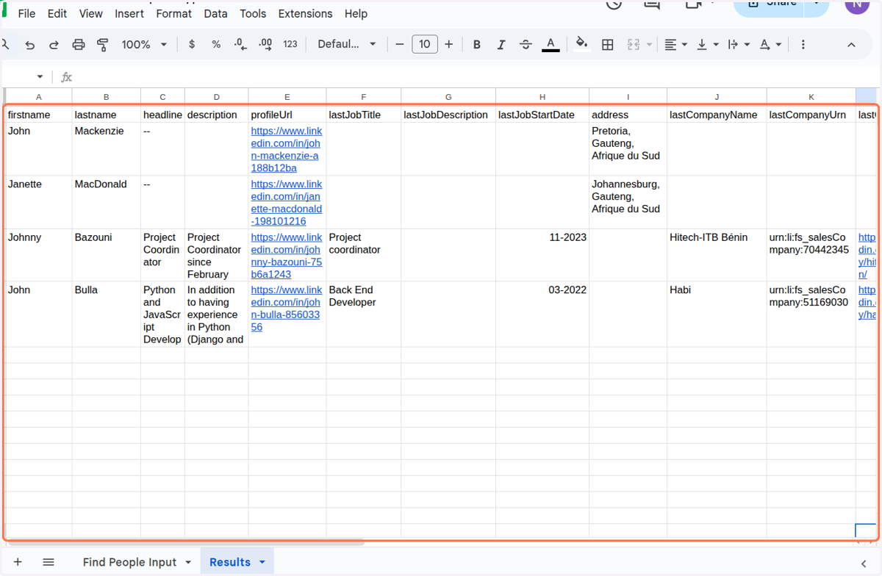Select the cell Back End Developer
The image size is (882, 576).
364,314
